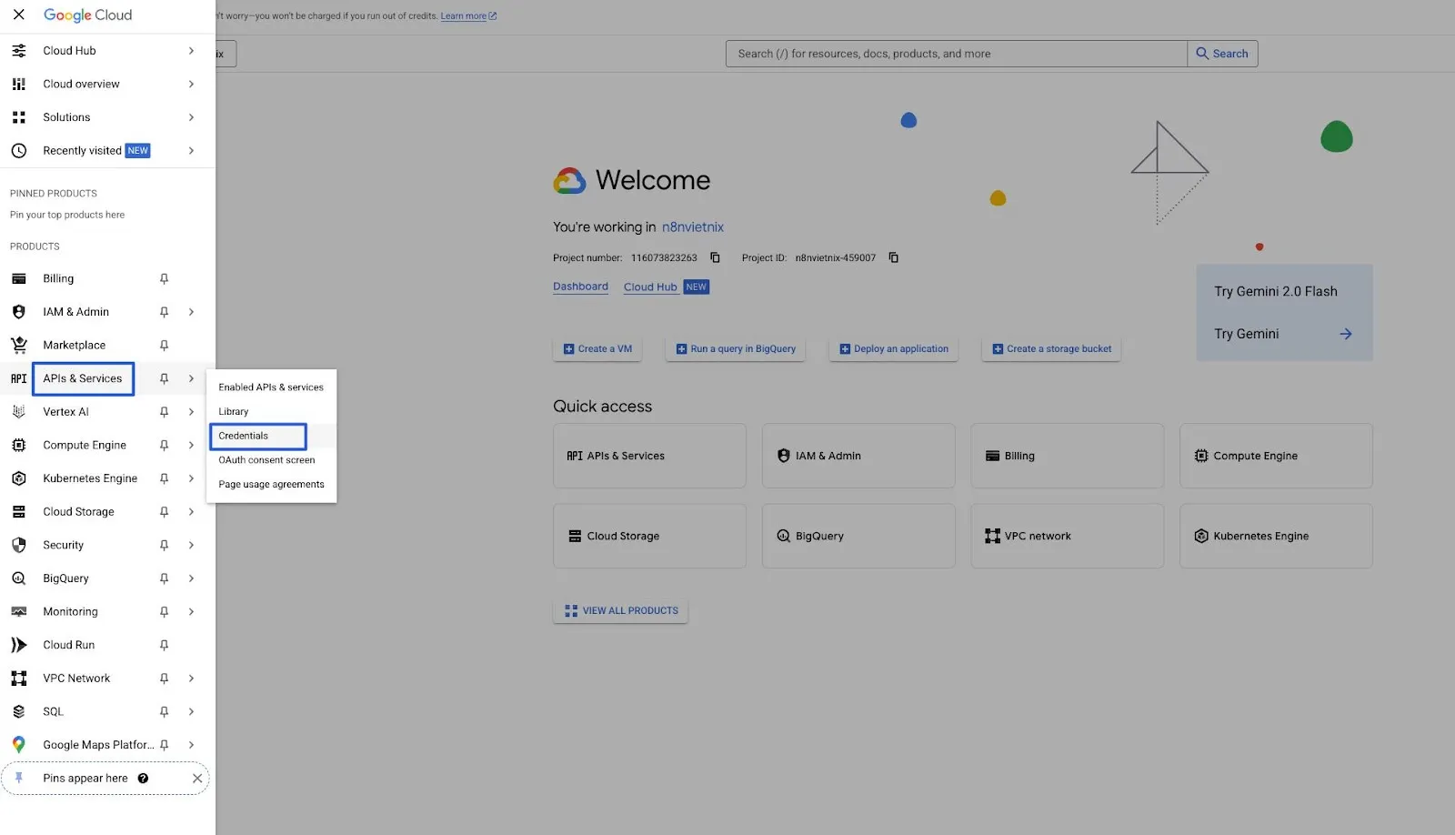Pin the Compute Engine product

[164, 445]
